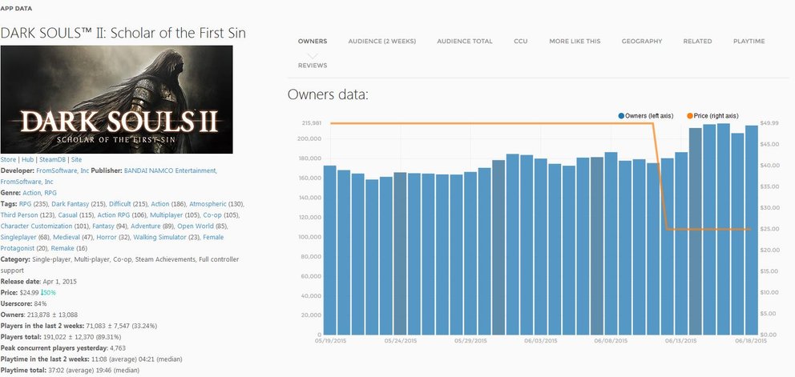This screenshot has width=795, height=377.
Task: Toggle the Owners (left axis) legend entry
Action: click(645, 116)
